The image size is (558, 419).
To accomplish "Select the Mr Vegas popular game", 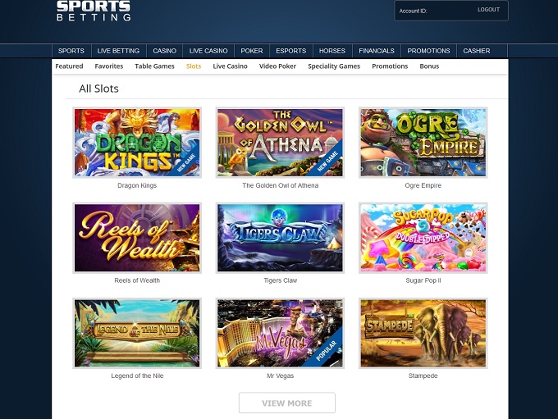I will [280, 333].
